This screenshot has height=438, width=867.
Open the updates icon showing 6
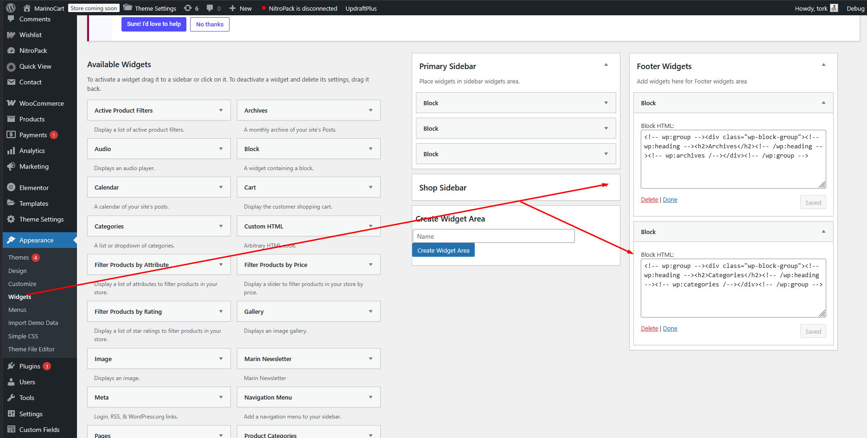point(188,8)
